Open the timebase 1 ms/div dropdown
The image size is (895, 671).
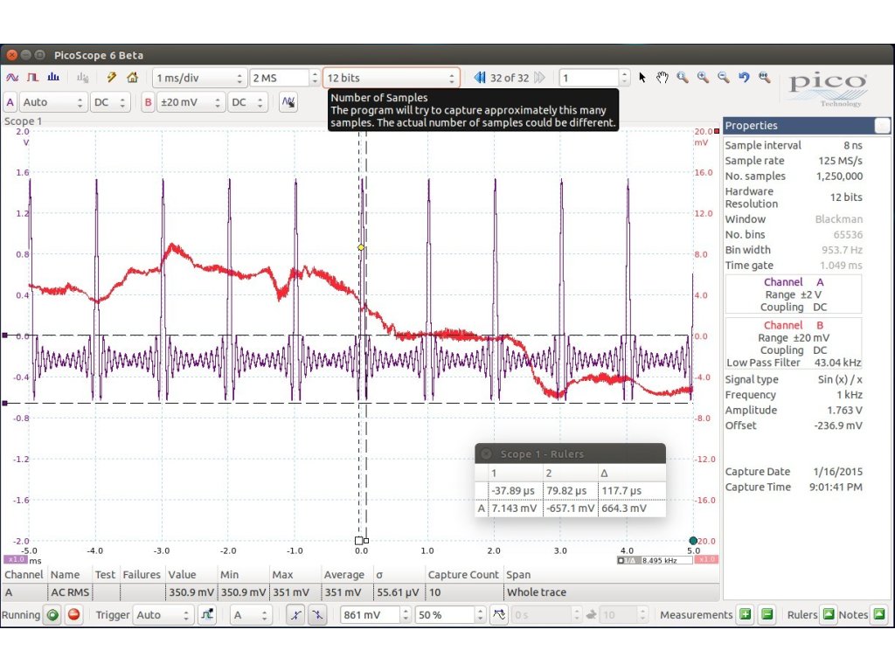pos(199,78)
